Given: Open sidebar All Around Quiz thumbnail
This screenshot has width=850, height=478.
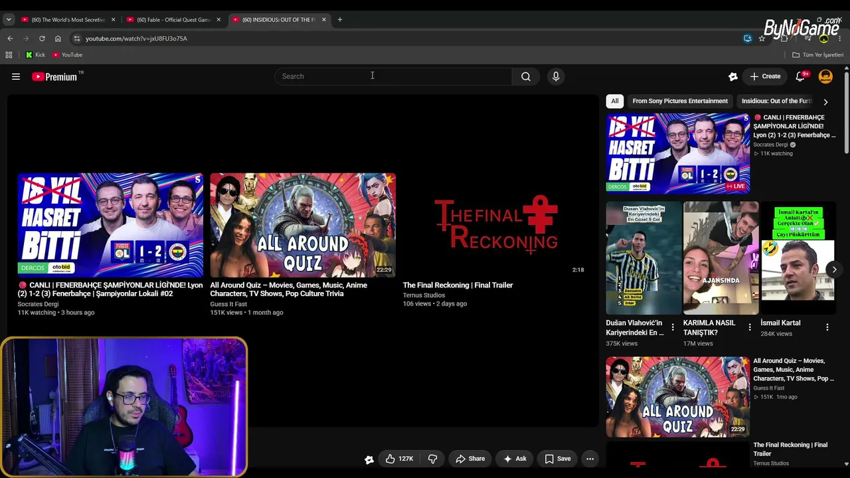Looking at the screenshot, I should [x=678, y=397].
